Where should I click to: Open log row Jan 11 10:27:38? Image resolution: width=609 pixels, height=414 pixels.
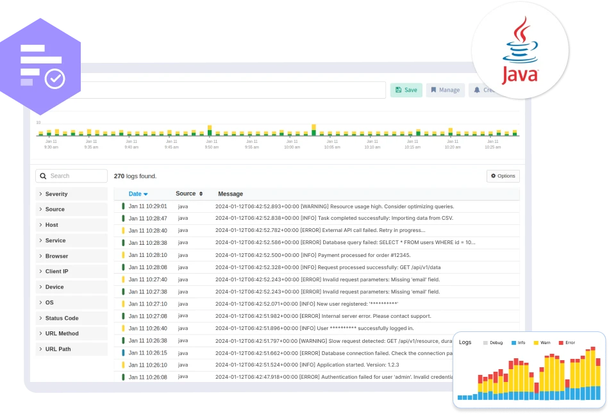coord(317,292)
